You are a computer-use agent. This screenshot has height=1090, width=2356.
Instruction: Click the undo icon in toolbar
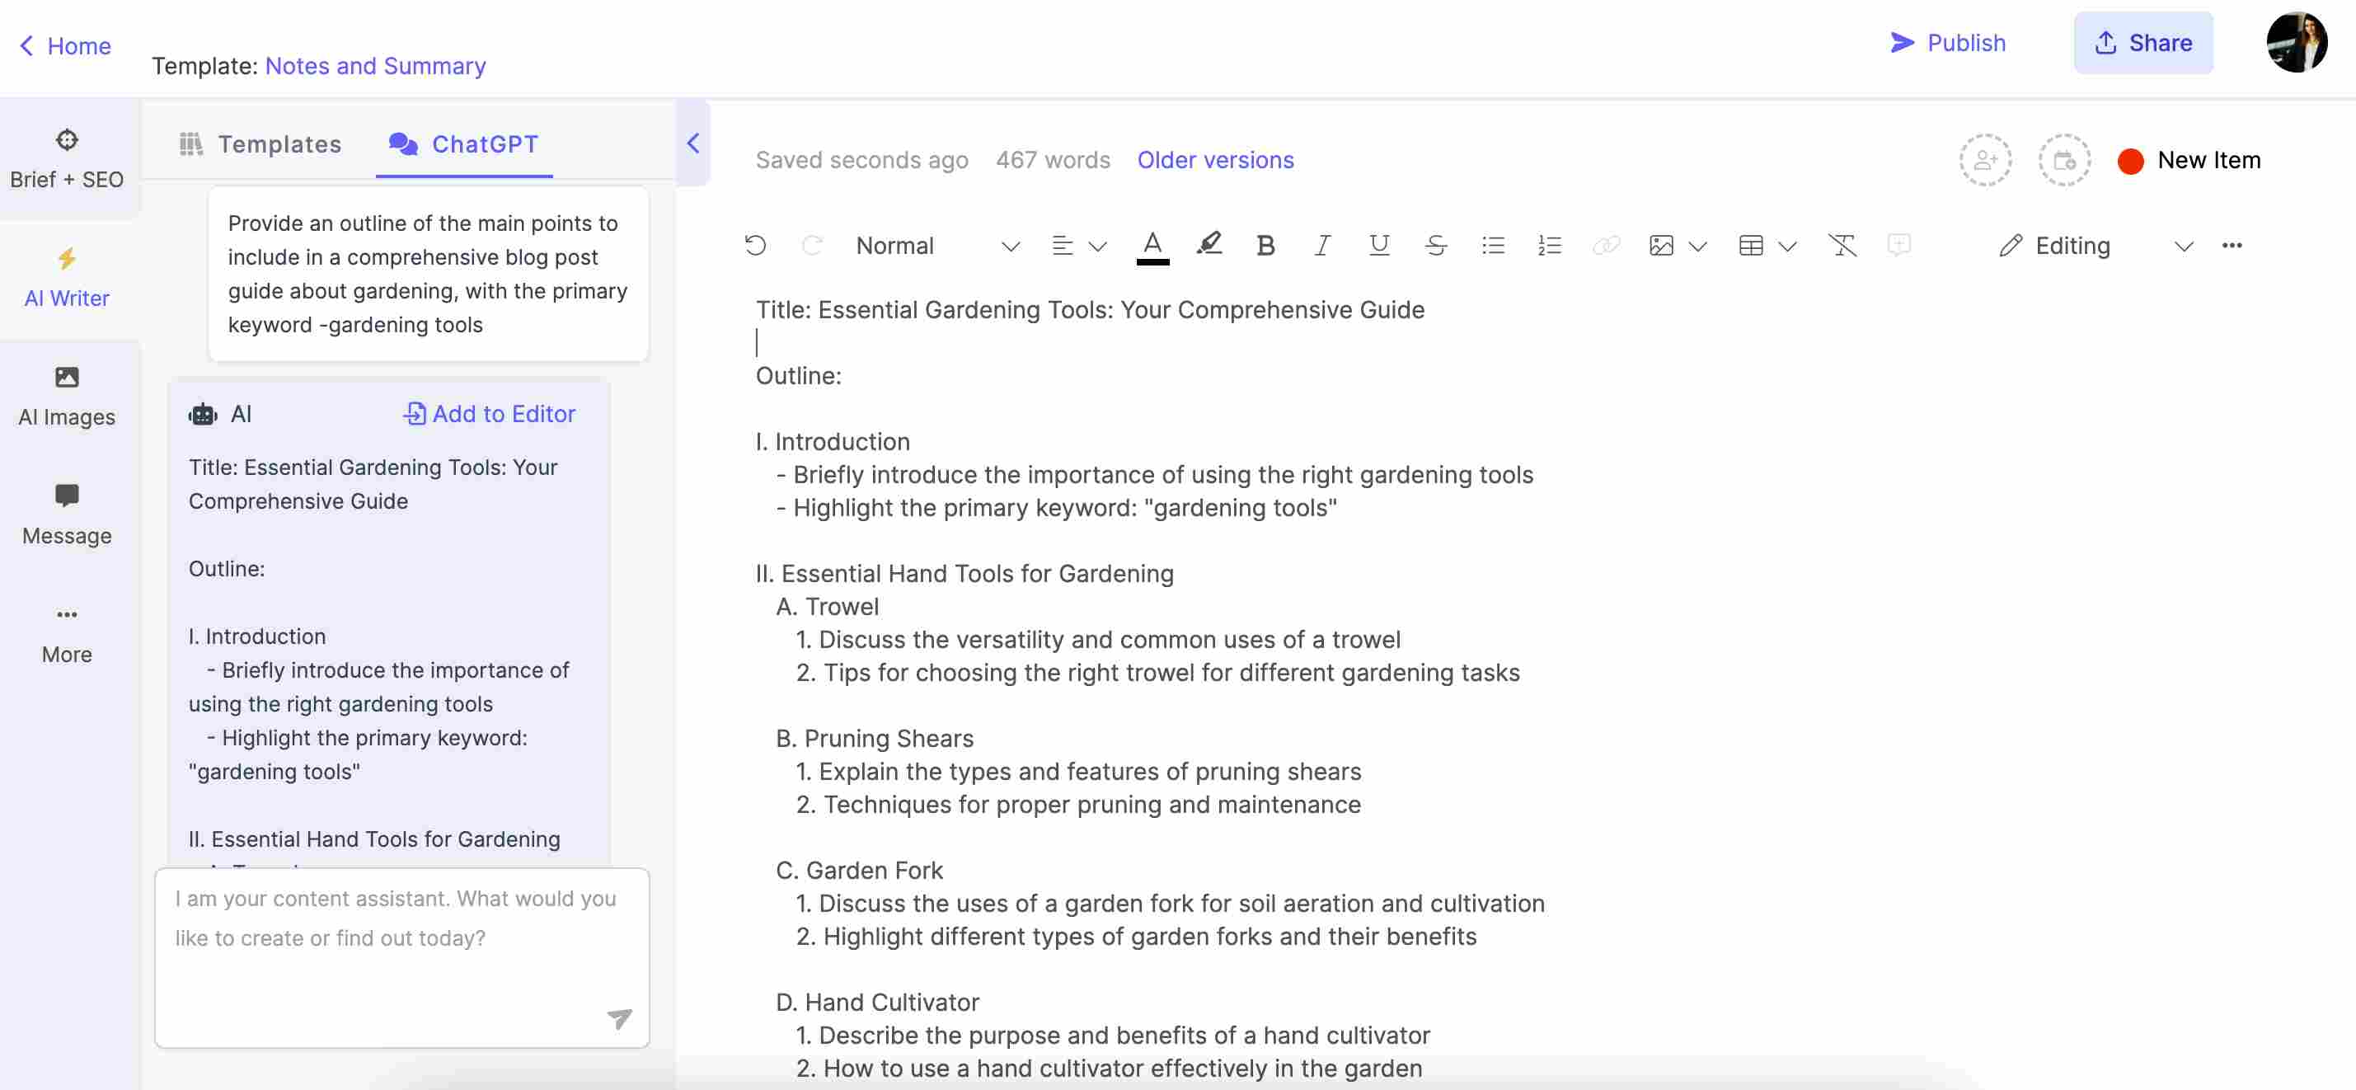pyautogui.click(x=754, y=245)
